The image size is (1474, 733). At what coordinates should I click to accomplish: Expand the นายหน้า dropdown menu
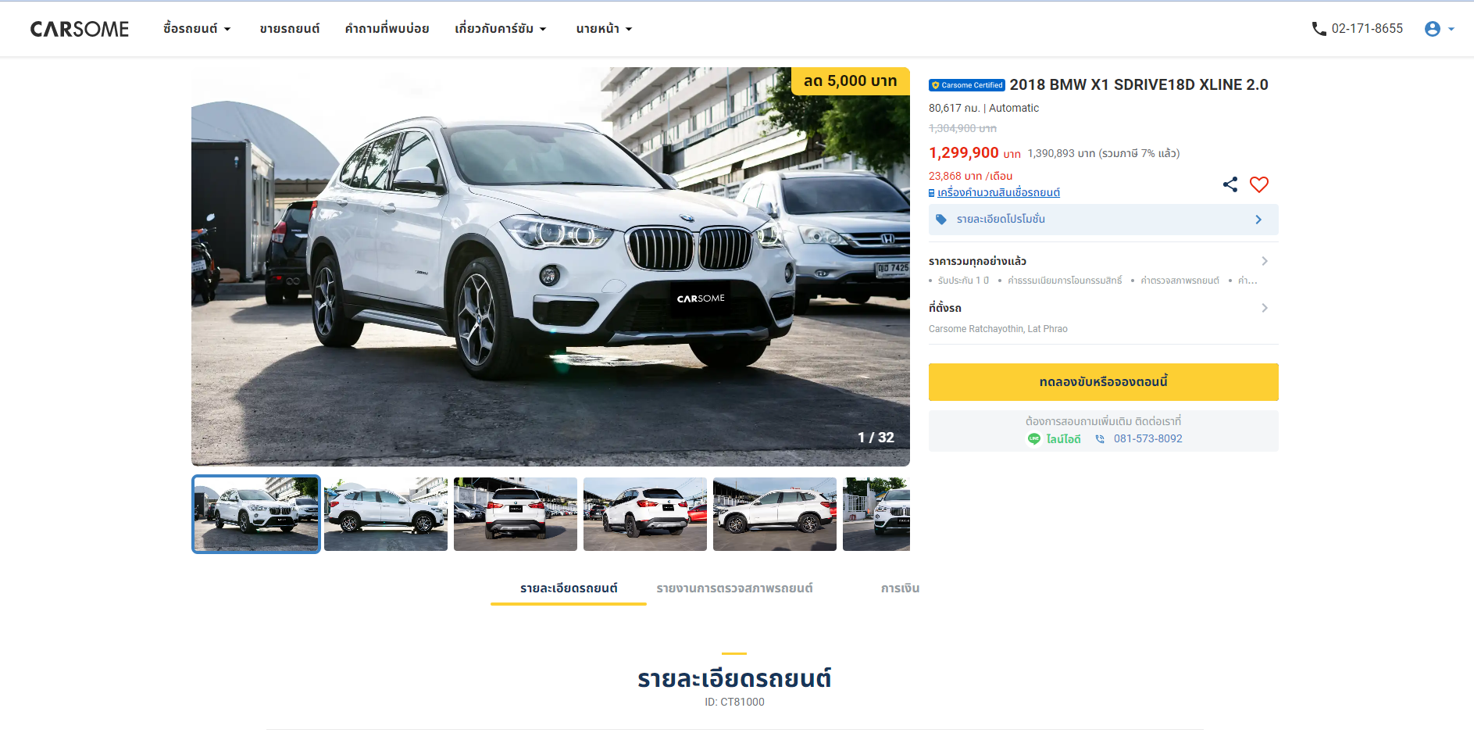click(x=604, y=29)
